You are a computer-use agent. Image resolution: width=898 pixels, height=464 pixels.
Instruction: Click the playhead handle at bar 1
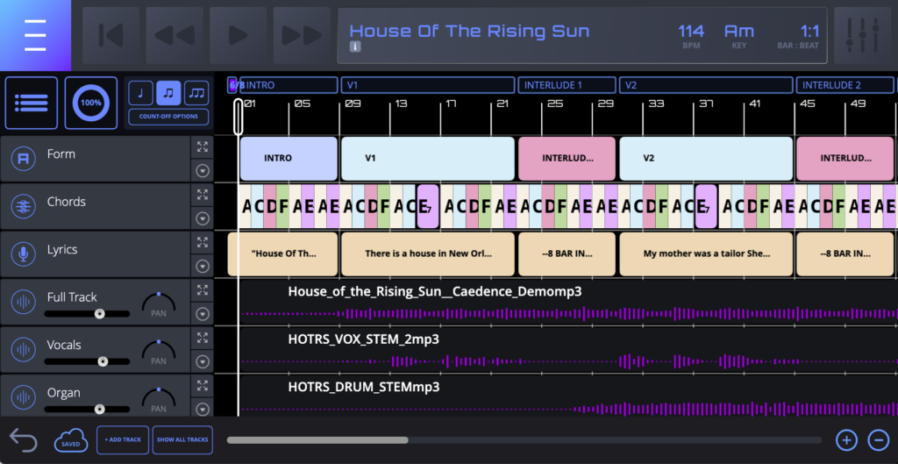coord(239,117)
